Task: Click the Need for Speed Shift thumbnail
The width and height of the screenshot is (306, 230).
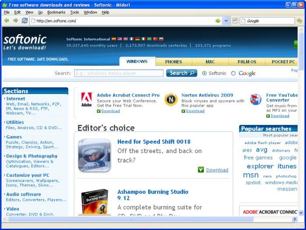Action: (x=94, y=155)
